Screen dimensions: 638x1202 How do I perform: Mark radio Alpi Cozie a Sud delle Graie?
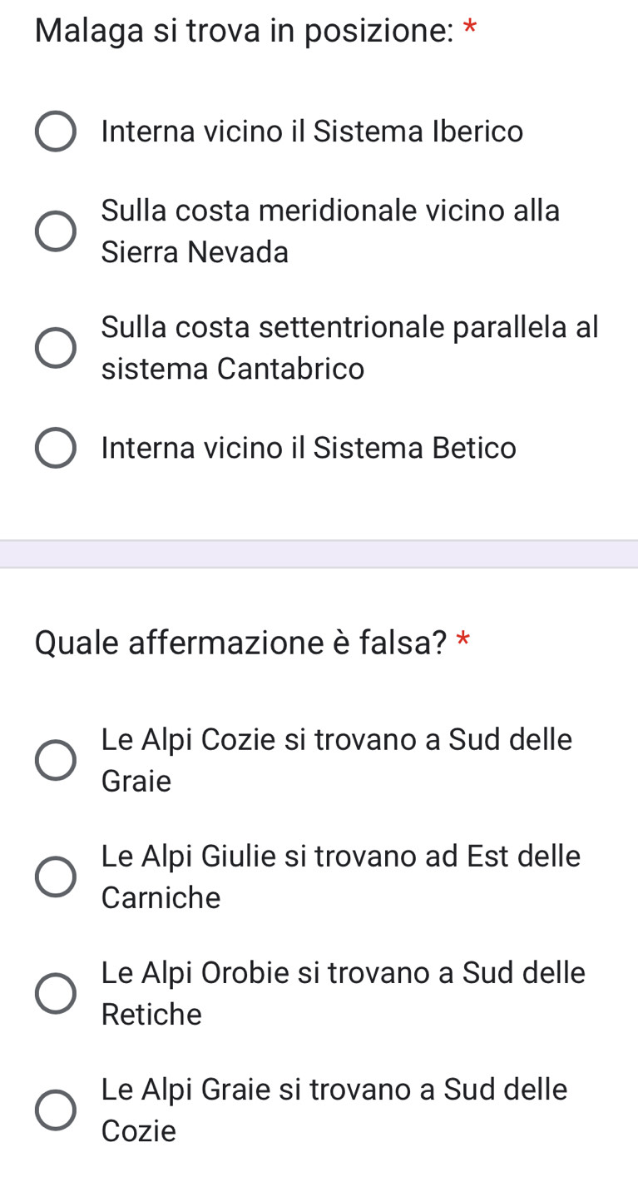56,760
